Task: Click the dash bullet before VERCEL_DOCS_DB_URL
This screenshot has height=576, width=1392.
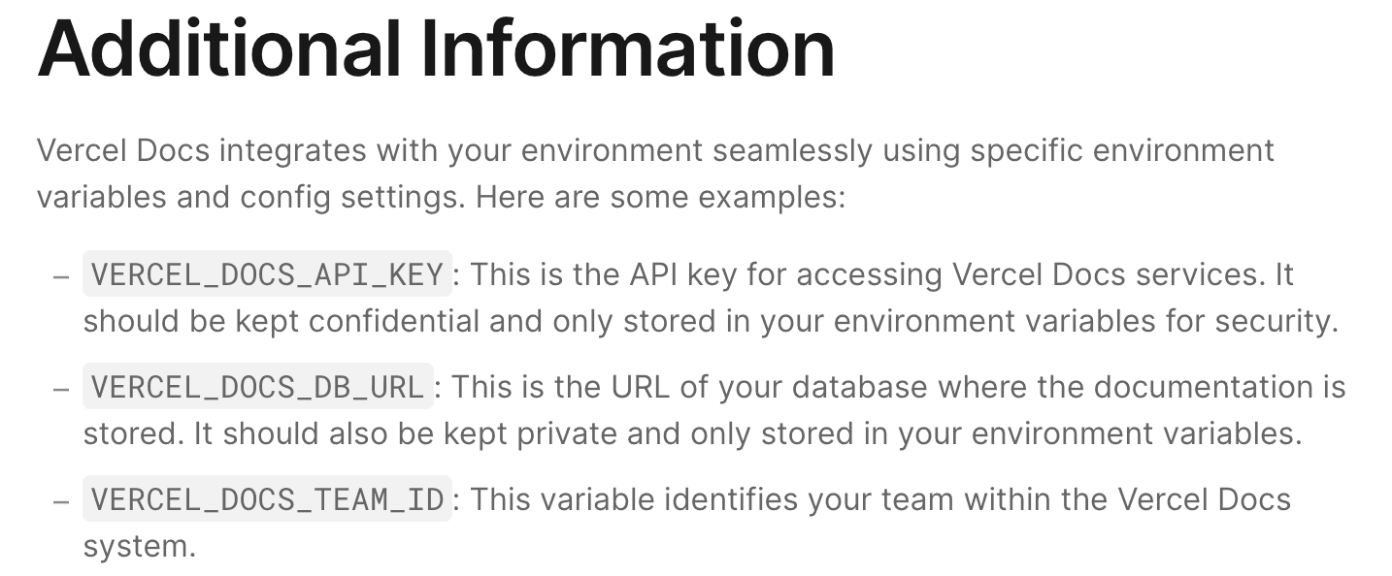Action: tap(61, 389)
